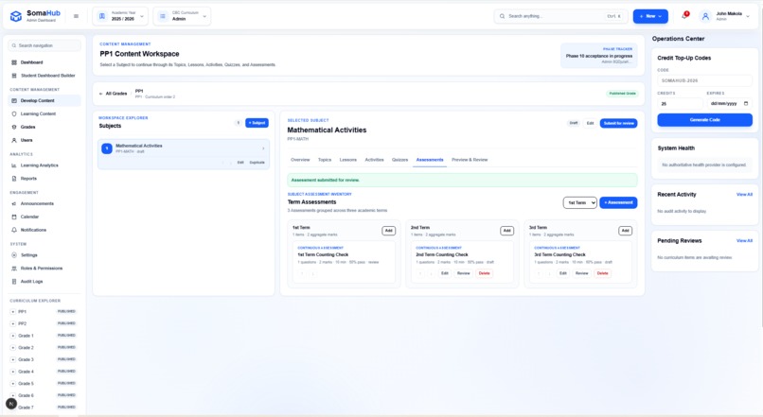Click Generate Code button
This screenshot has height=417, width=763.
click(x=704, y=120)
